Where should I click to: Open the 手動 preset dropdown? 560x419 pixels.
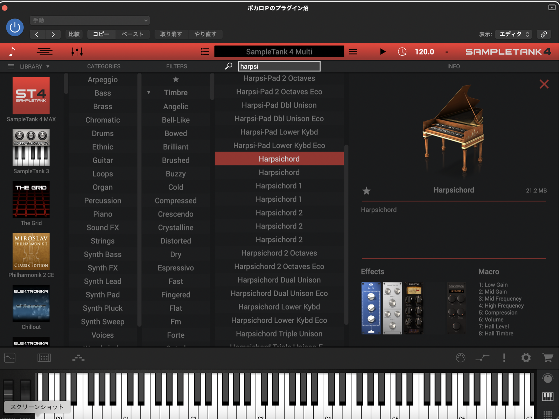point(90,20)
